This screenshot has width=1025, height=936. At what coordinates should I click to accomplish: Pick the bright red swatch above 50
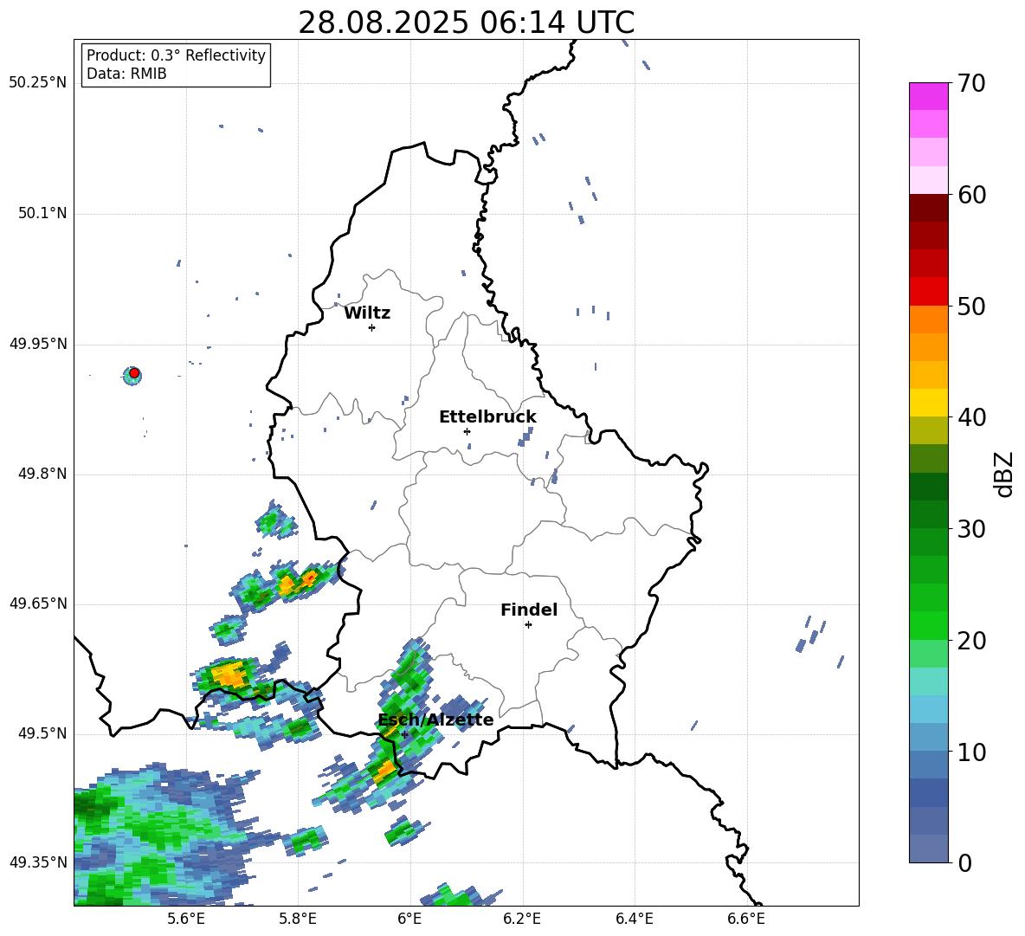928,292
